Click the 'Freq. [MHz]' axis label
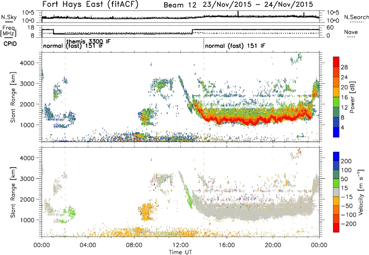369x255 pixels. (8, 31)
